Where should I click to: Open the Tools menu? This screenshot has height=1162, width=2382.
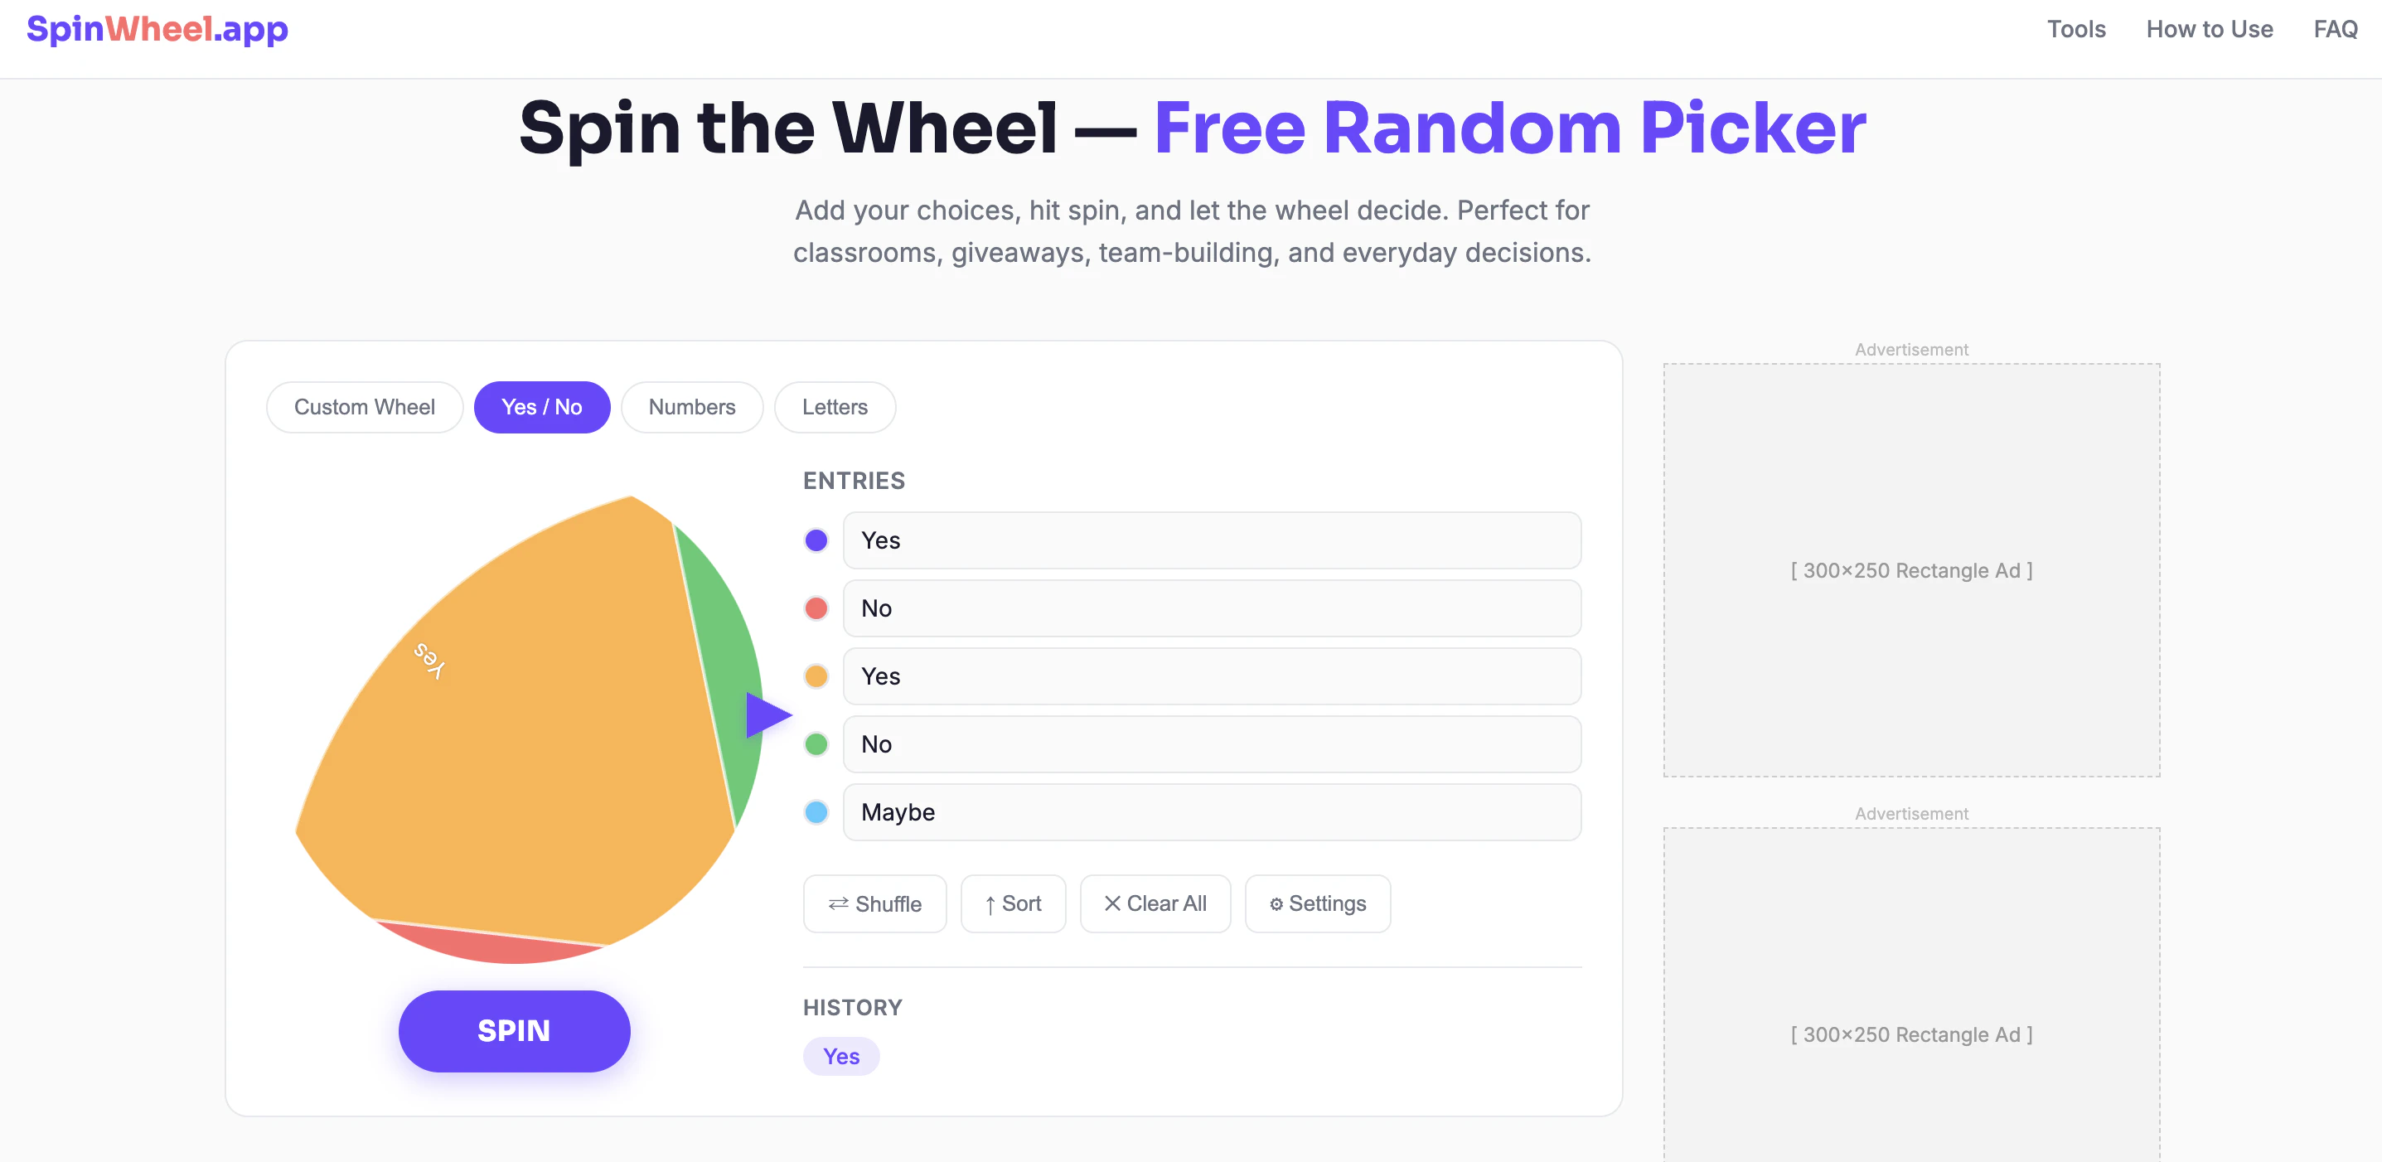point(2077,29)
